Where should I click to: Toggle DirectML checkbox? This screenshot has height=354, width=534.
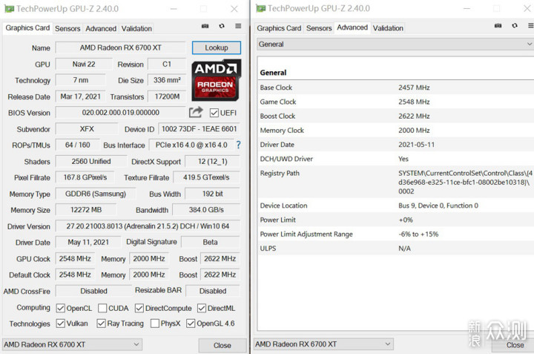[202, 308]
